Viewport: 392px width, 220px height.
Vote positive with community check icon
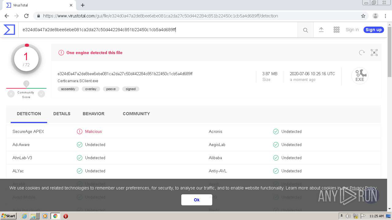coord(41,94)
